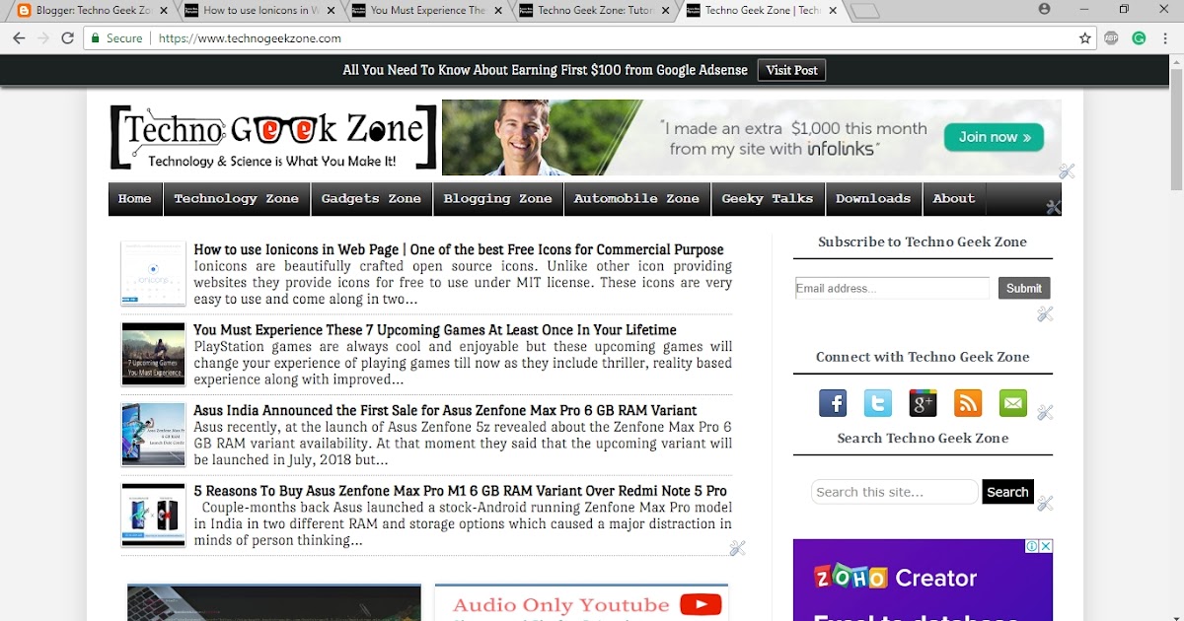Viewport: 1184px width, 621px height.
Task: Click the Asus India sale post thumbnail
Action: [153, 435]
